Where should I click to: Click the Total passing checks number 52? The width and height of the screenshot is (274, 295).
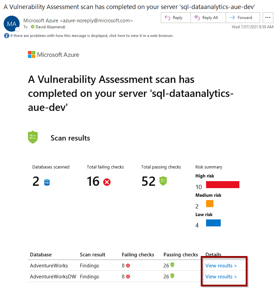148,181
